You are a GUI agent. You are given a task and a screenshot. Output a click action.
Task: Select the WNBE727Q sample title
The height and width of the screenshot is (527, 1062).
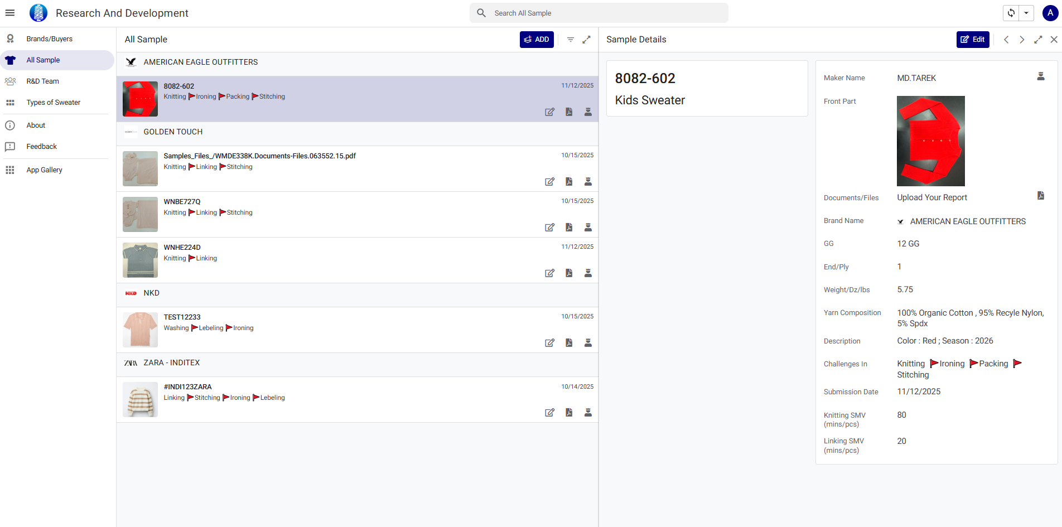(x=182, y=201)
